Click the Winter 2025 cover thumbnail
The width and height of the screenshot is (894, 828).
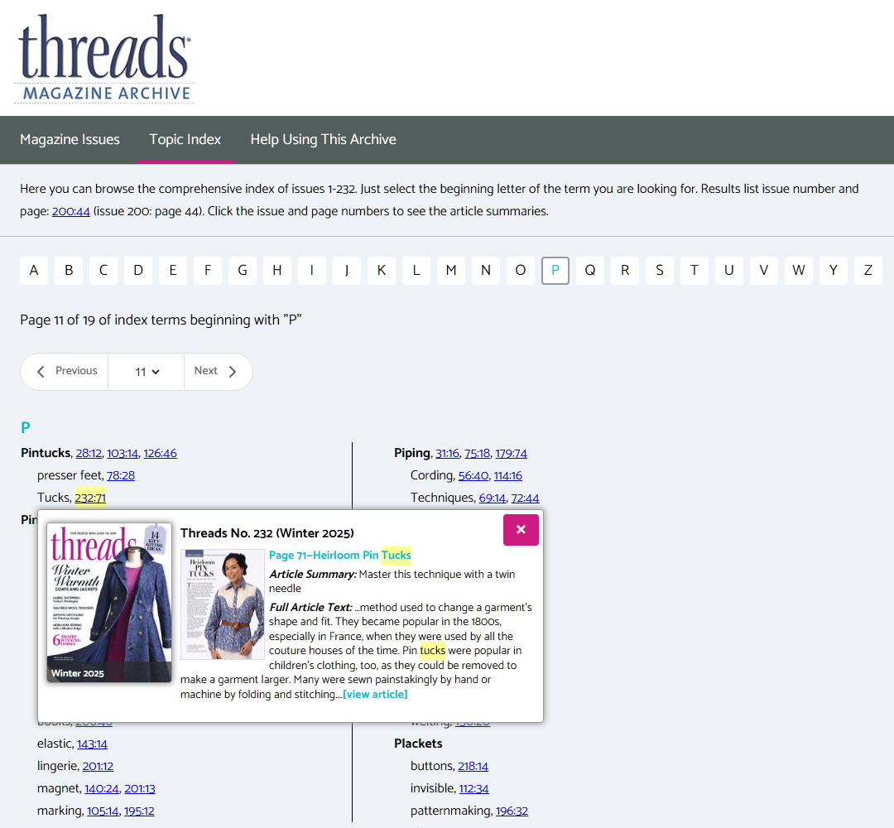pos(108,603)
